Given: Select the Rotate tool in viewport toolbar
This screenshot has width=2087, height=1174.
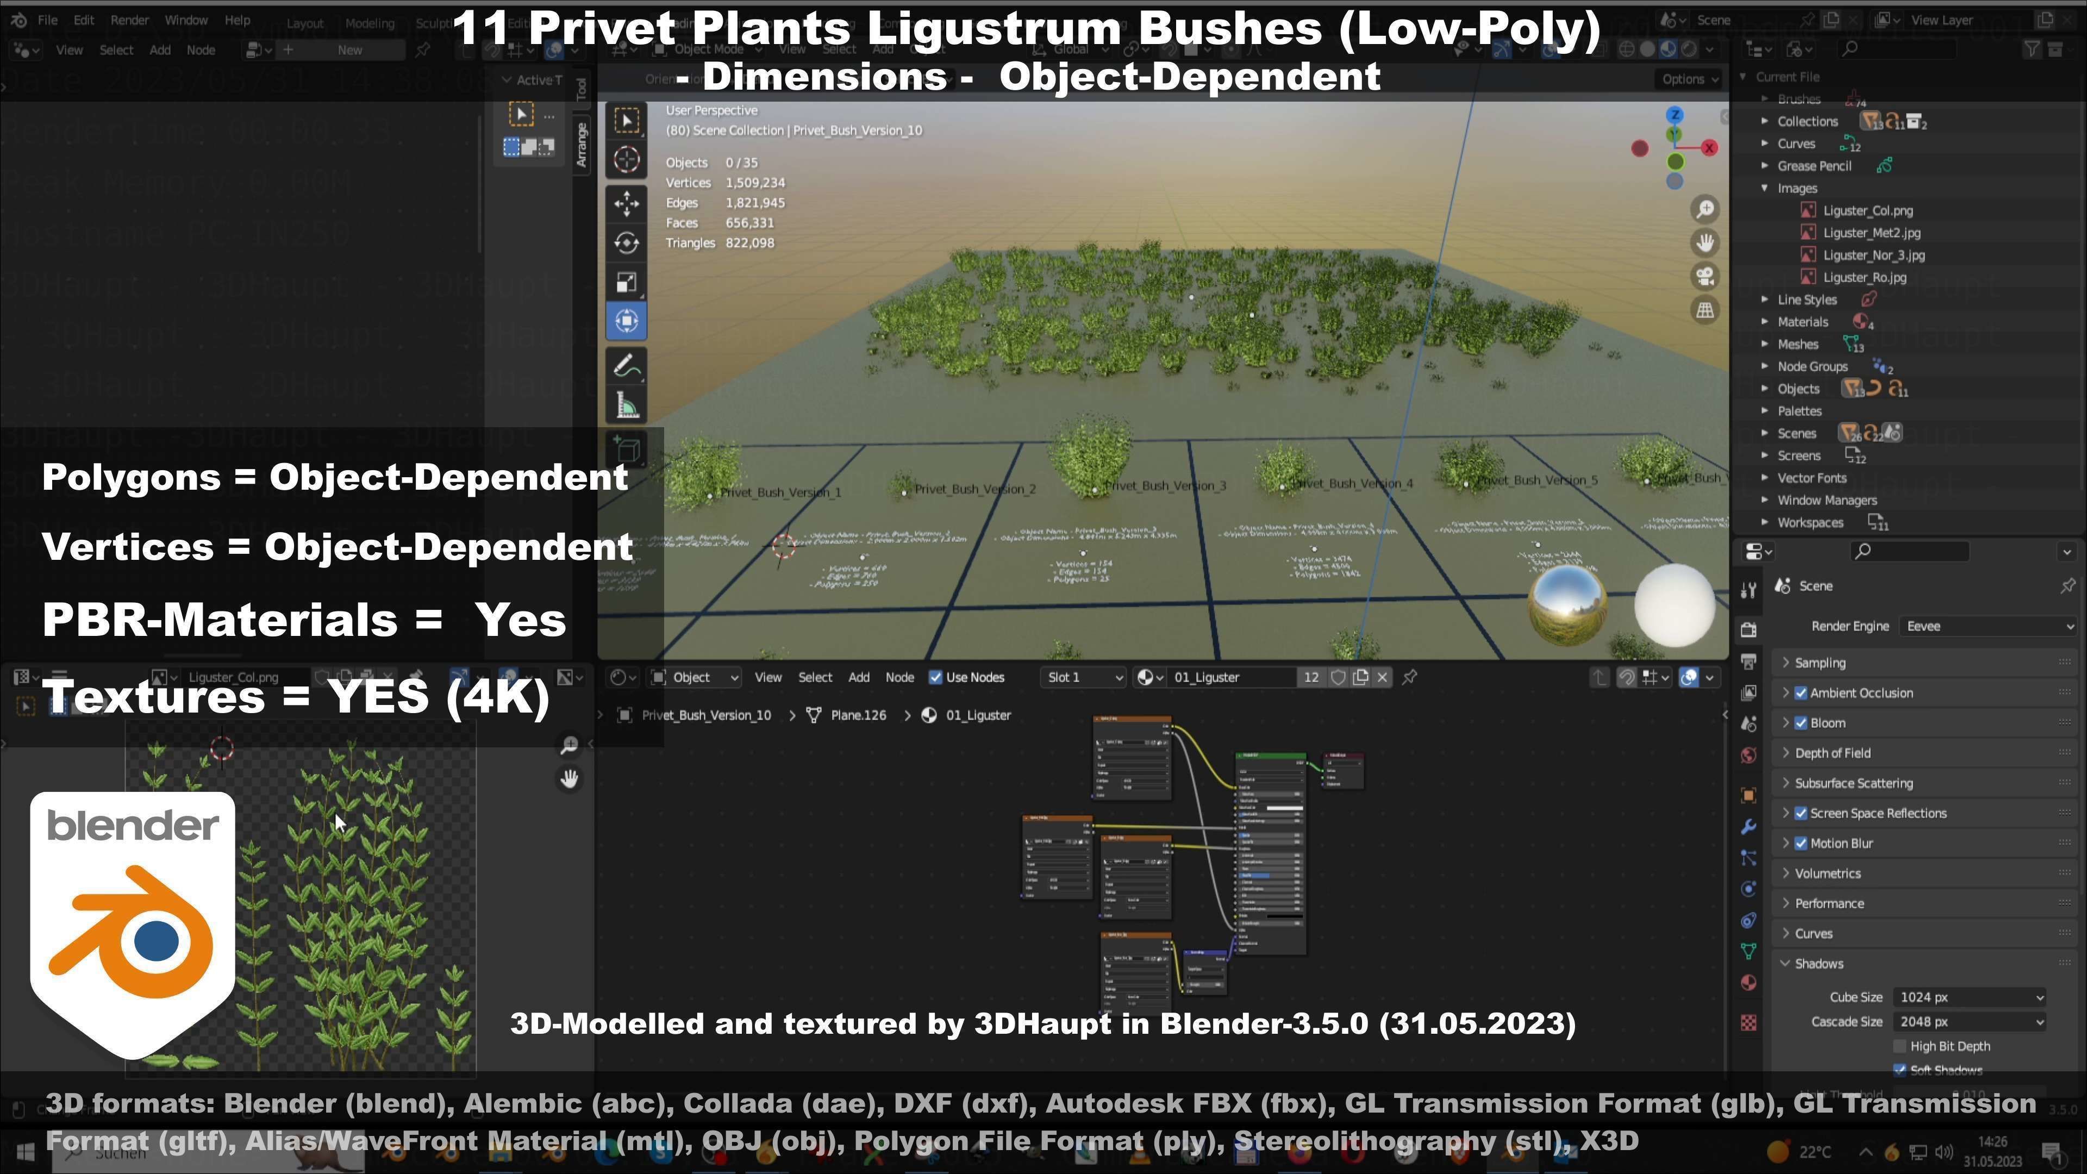Looking at the screenshot, I should point(626,242).
